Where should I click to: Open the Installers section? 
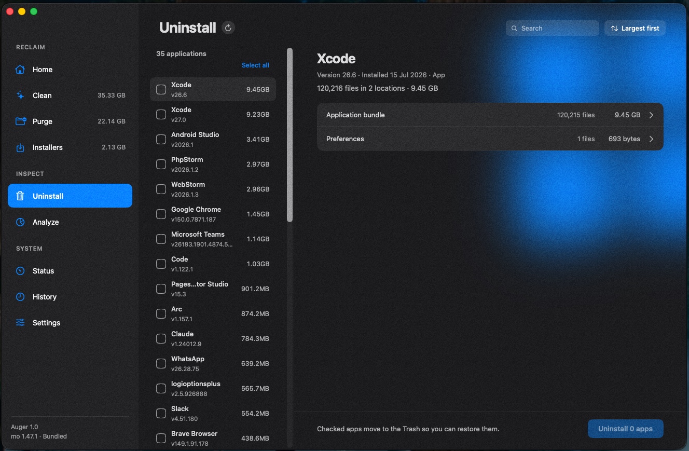click(70, 147)
